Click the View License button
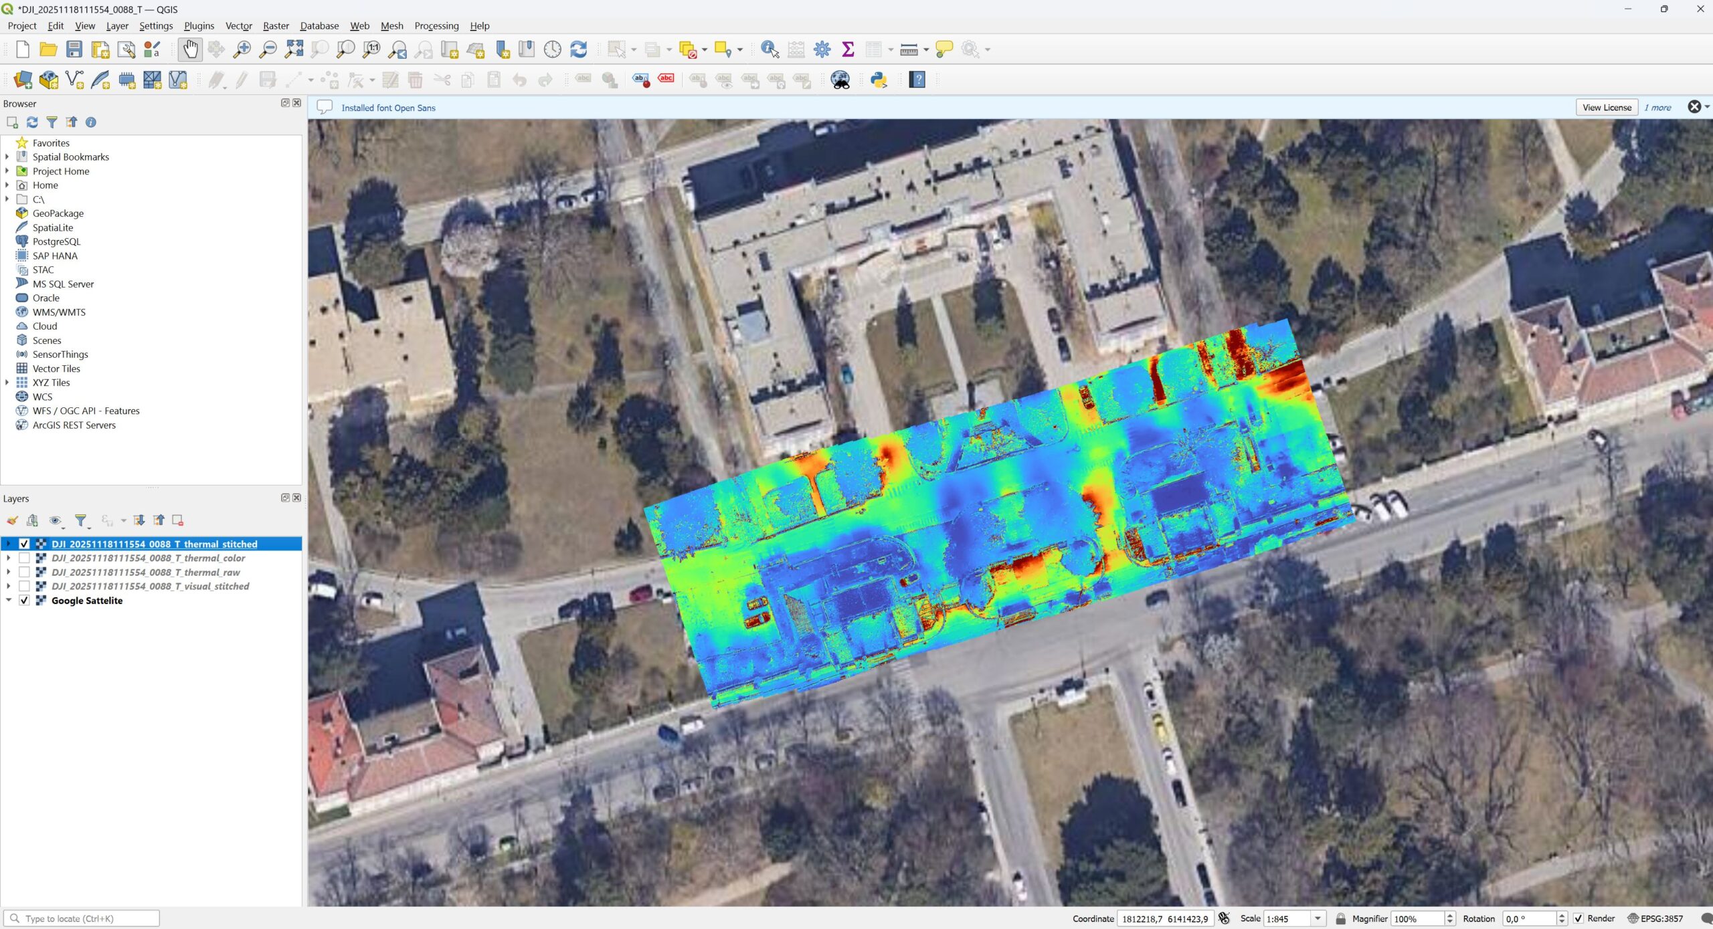Screen dimensions: 1713x929 pyautogui.click(x=1607, y=107)
